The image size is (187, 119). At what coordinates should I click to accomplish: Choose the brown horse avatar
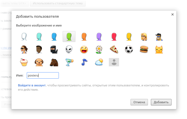click(x=54, y=62)
